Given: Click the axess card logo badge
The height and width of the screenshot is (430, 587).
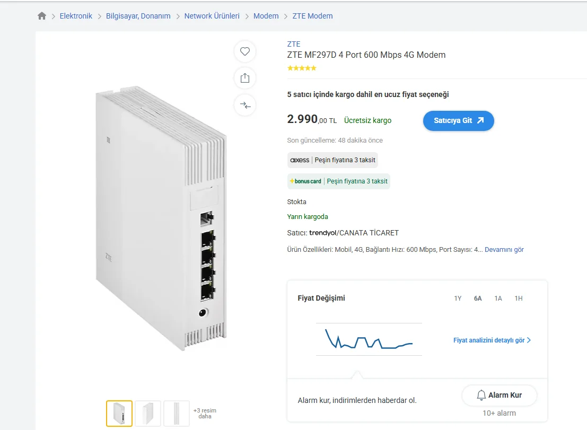Looking at the screenshot, I should [300, 160].
